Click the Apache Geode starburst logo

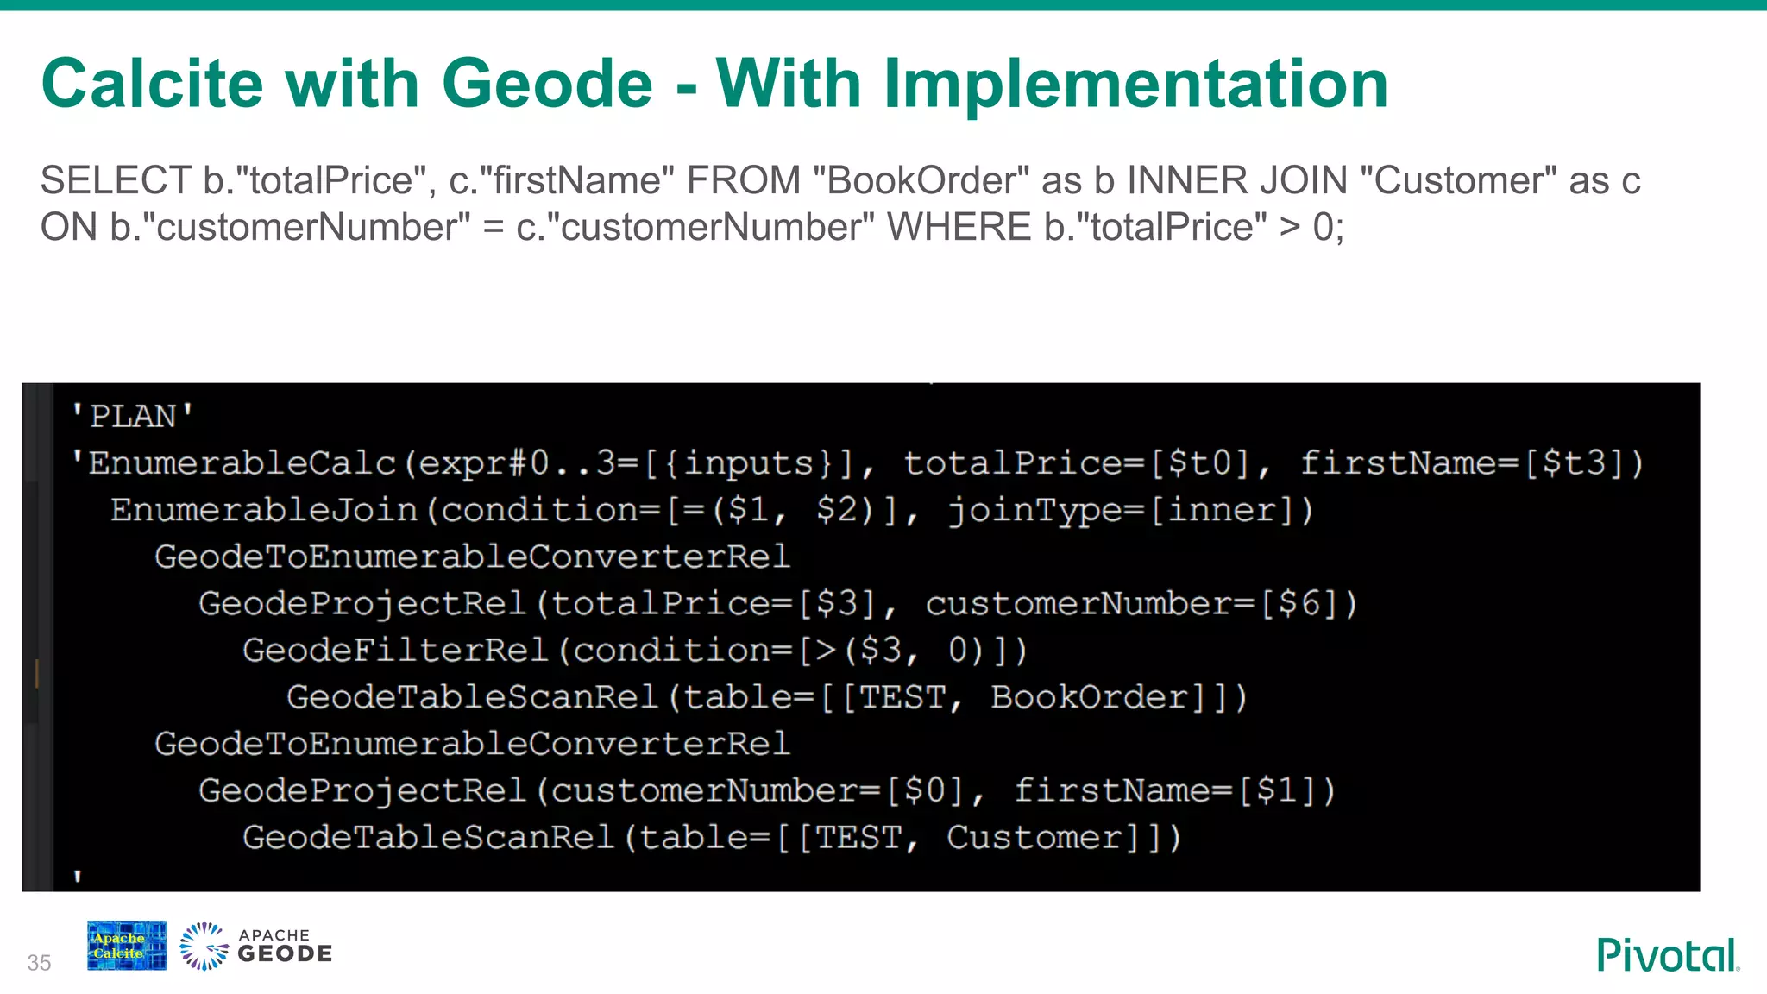(x=204, y=946)
